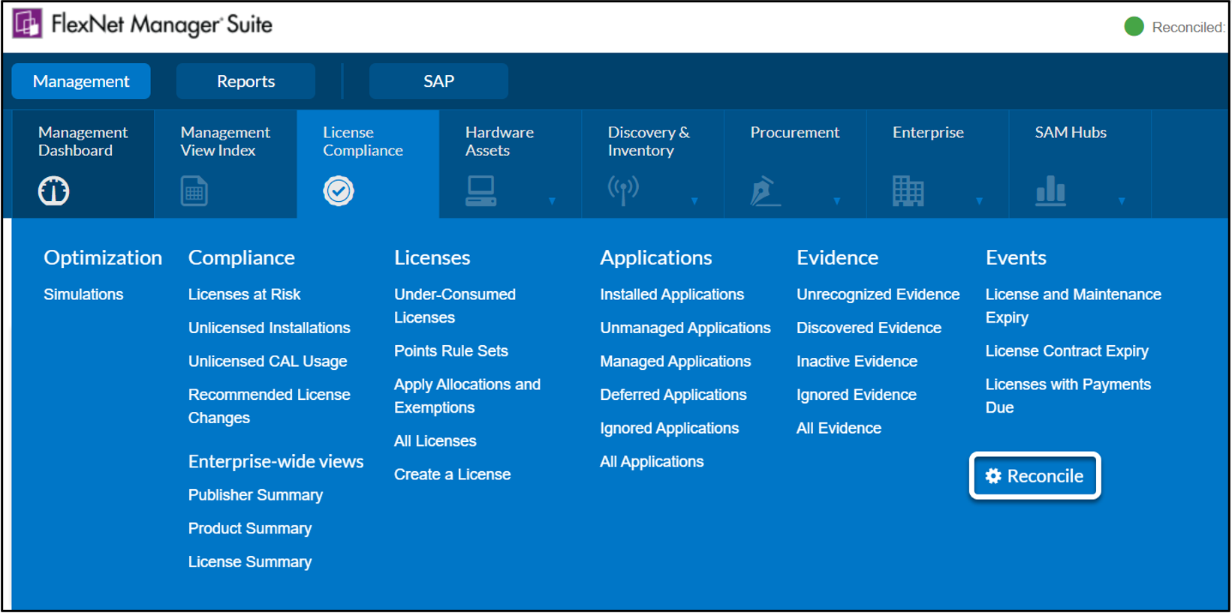Viewport: 1232px width, 613px height.
Task: Select the License Compliance checkmark icon
Action: pyautogui.click(x=339, y=191)
